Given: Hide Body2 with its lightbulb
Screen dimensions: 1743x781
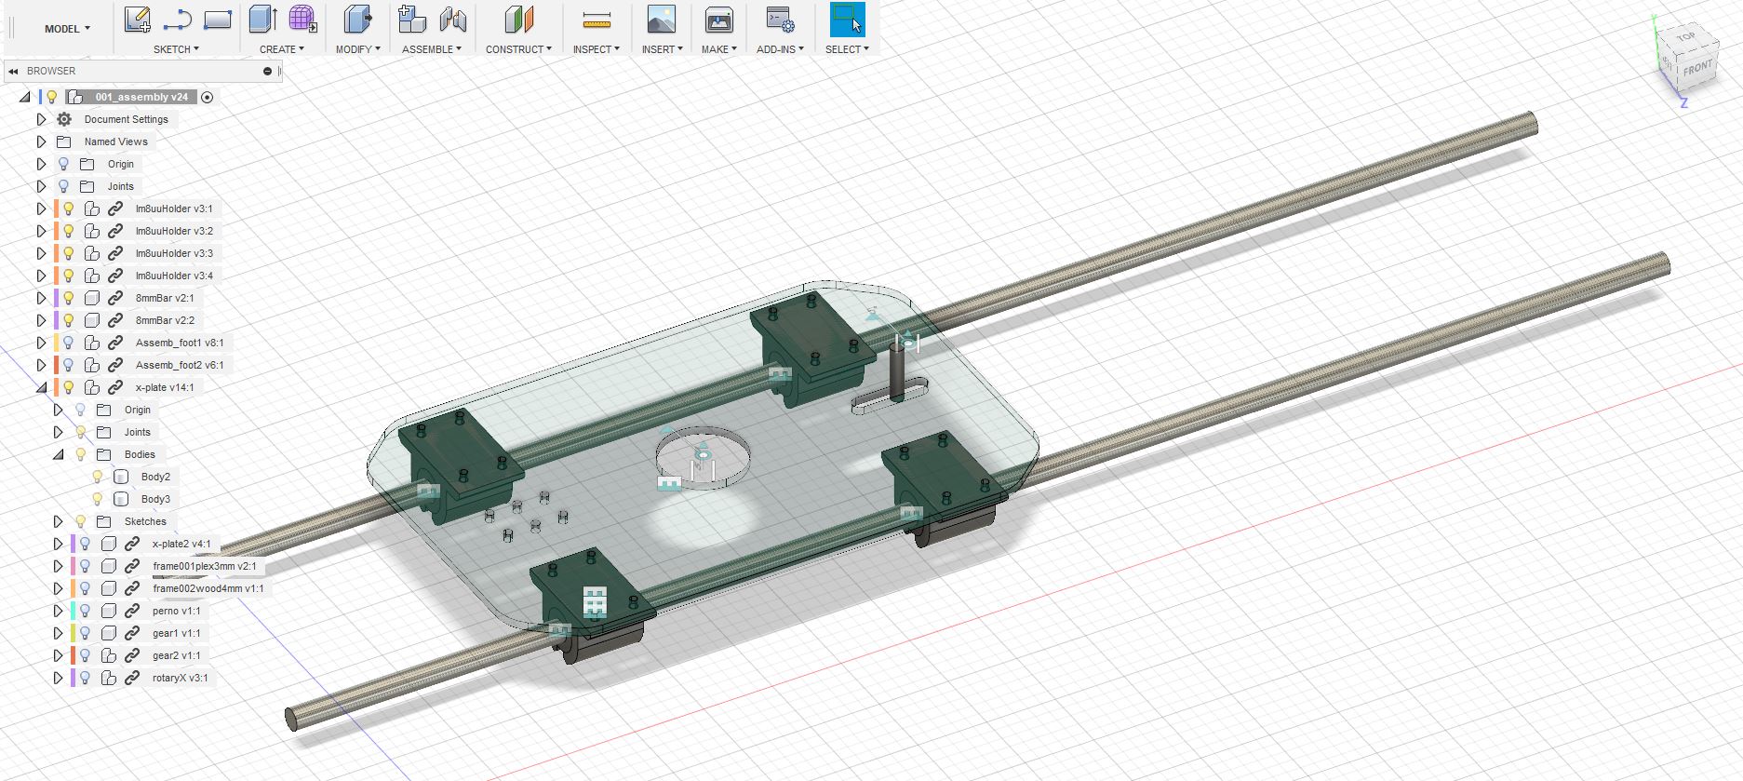Looking at the screenshot, I should 98,477.
